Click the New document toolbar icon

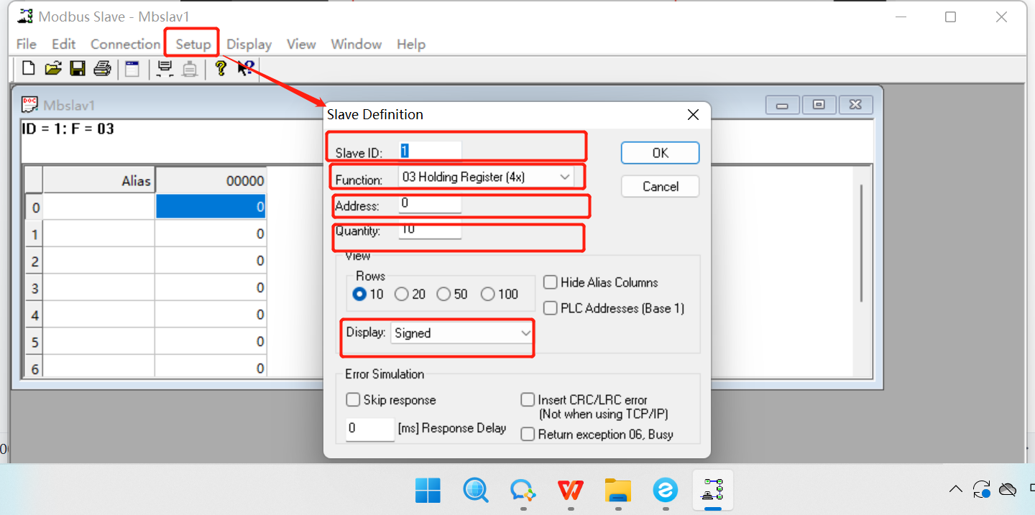pyautogui.click(x=29, y=68)
